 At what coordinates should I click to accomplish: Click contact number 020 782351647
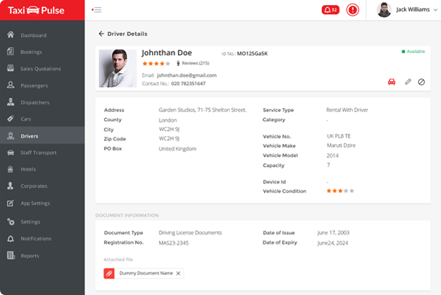188,84
